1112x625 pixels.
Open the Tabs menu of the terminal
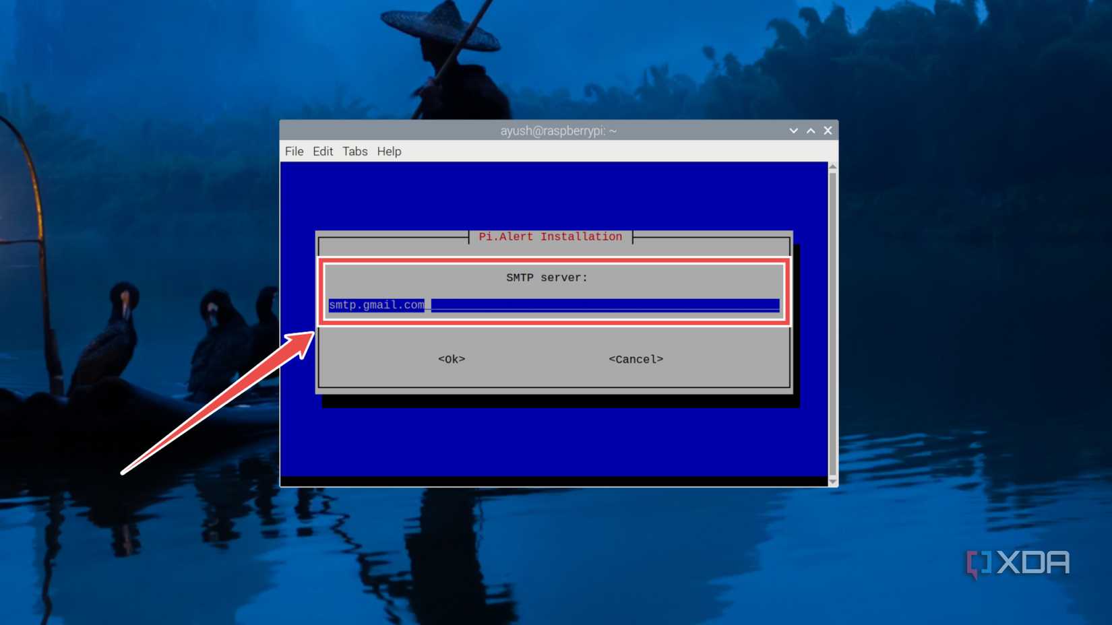click(x=354, y=151)
